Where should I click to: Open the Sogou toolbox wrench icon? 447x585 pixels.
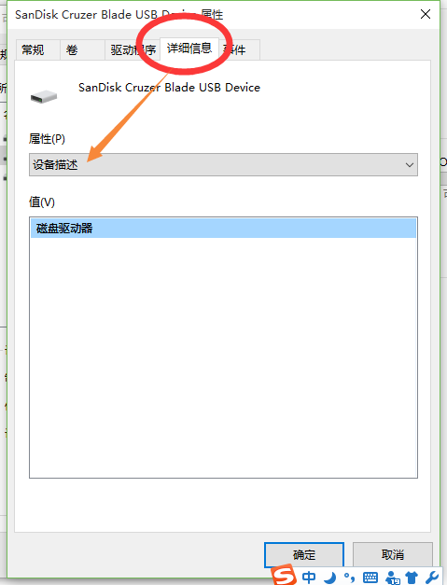(x=432, y=578)
